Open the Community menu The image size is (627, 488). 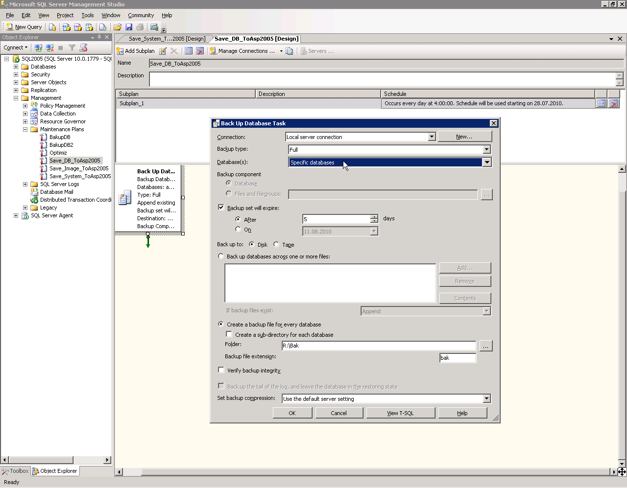coord(141,15)
